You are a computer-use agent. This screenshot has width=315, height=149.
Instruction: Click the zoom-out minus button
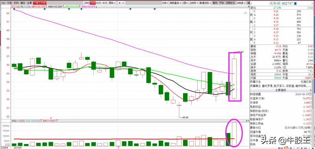click(x=123, y=3)
